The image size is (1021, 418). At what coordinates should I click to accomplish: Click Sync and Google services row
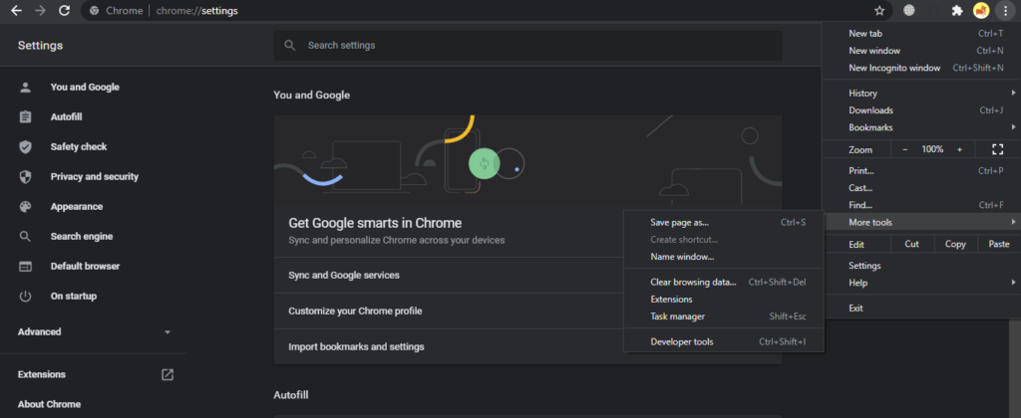click(527, 275)
